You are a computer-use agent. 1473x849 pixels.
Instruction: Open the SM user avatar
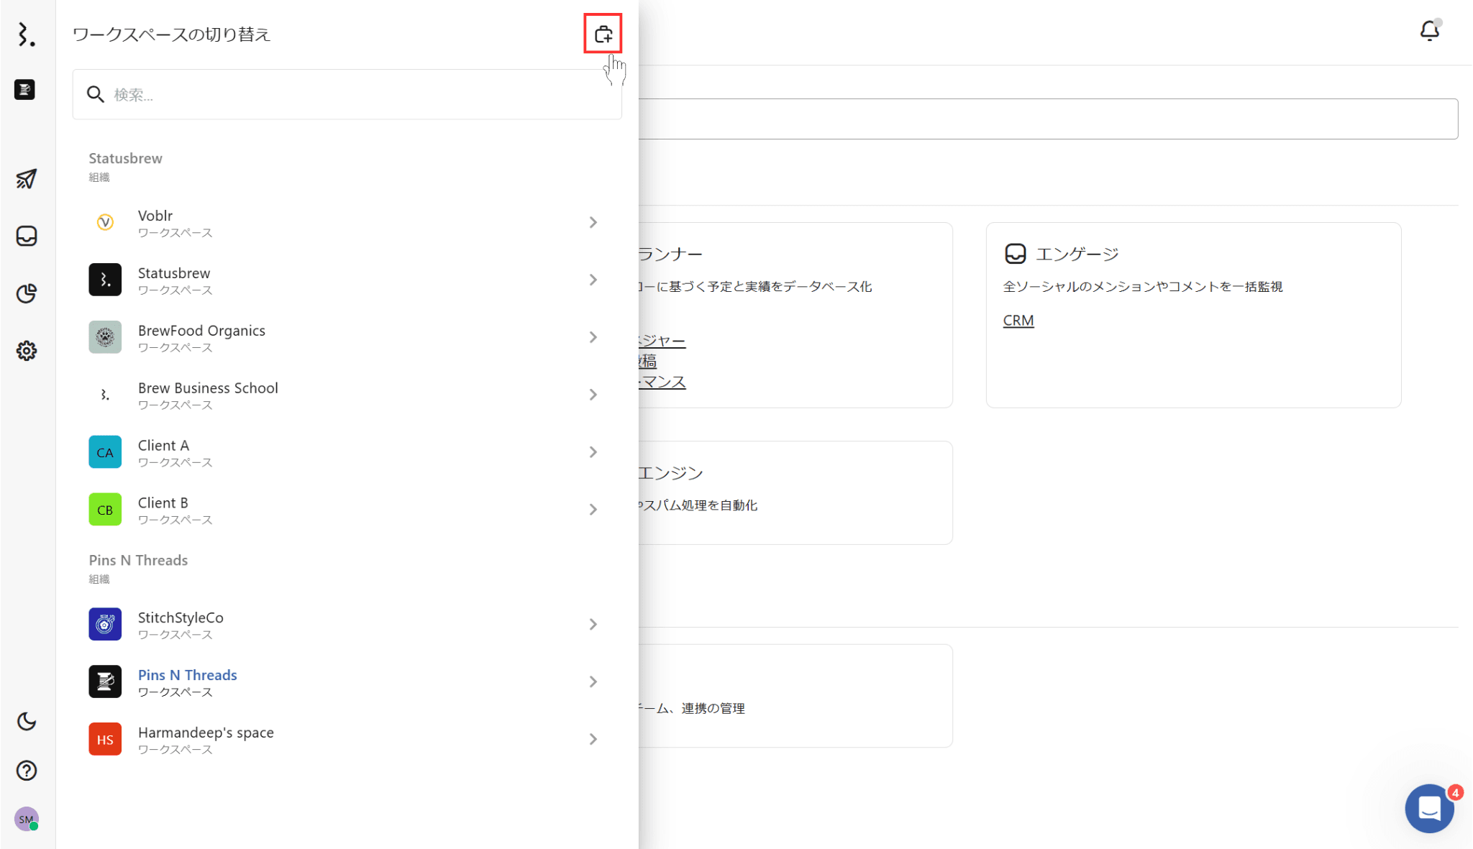coord(27,819)
